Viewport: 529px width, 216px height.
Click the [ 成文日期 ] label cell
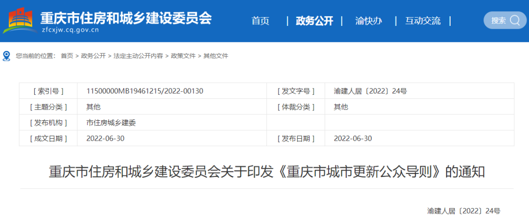[48, 138]
